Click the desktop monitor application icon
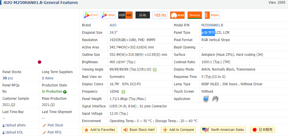The width and height of the screenshot is (288, 136). tap(206, 99)
